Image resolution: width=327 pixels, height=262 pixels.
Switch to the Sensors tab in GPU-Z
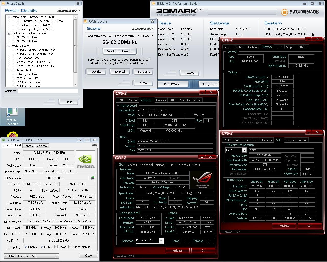click(x=29, y=146)
